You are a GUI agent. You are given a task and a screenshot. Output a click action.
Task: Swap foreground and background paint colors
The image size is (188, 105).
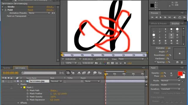tap(184, 72)
